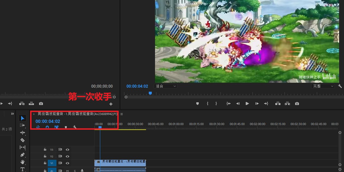Viewport: 344px width, 172px height.
Task: Select the Selection tool arrow
Action: 23,118
